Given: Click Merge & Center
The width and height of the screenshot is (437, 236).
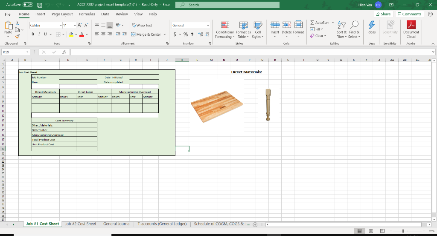Looking at the screenshot, I should pos(146,34).
